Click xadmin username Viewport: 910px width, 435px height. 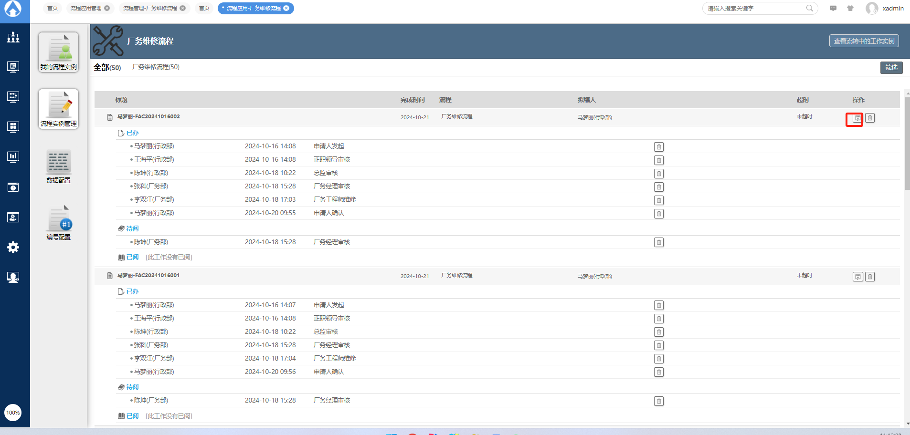893,8
